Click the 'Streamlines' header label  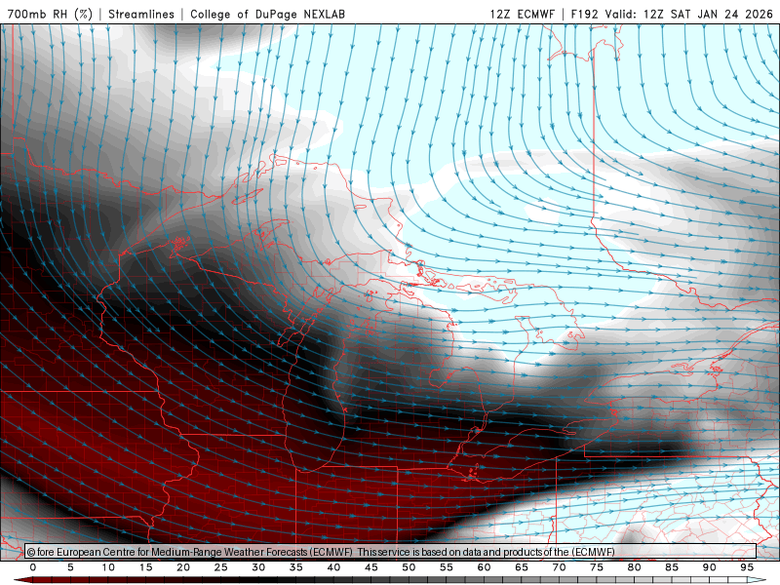click(x=141, y=14)
